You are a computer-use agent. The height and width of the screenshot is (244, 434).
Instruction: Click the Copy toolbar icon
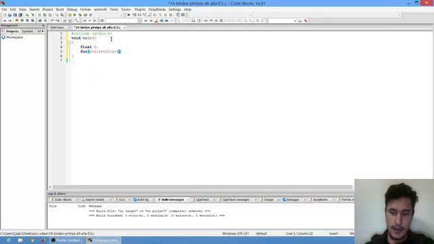(x=45, y=15)
